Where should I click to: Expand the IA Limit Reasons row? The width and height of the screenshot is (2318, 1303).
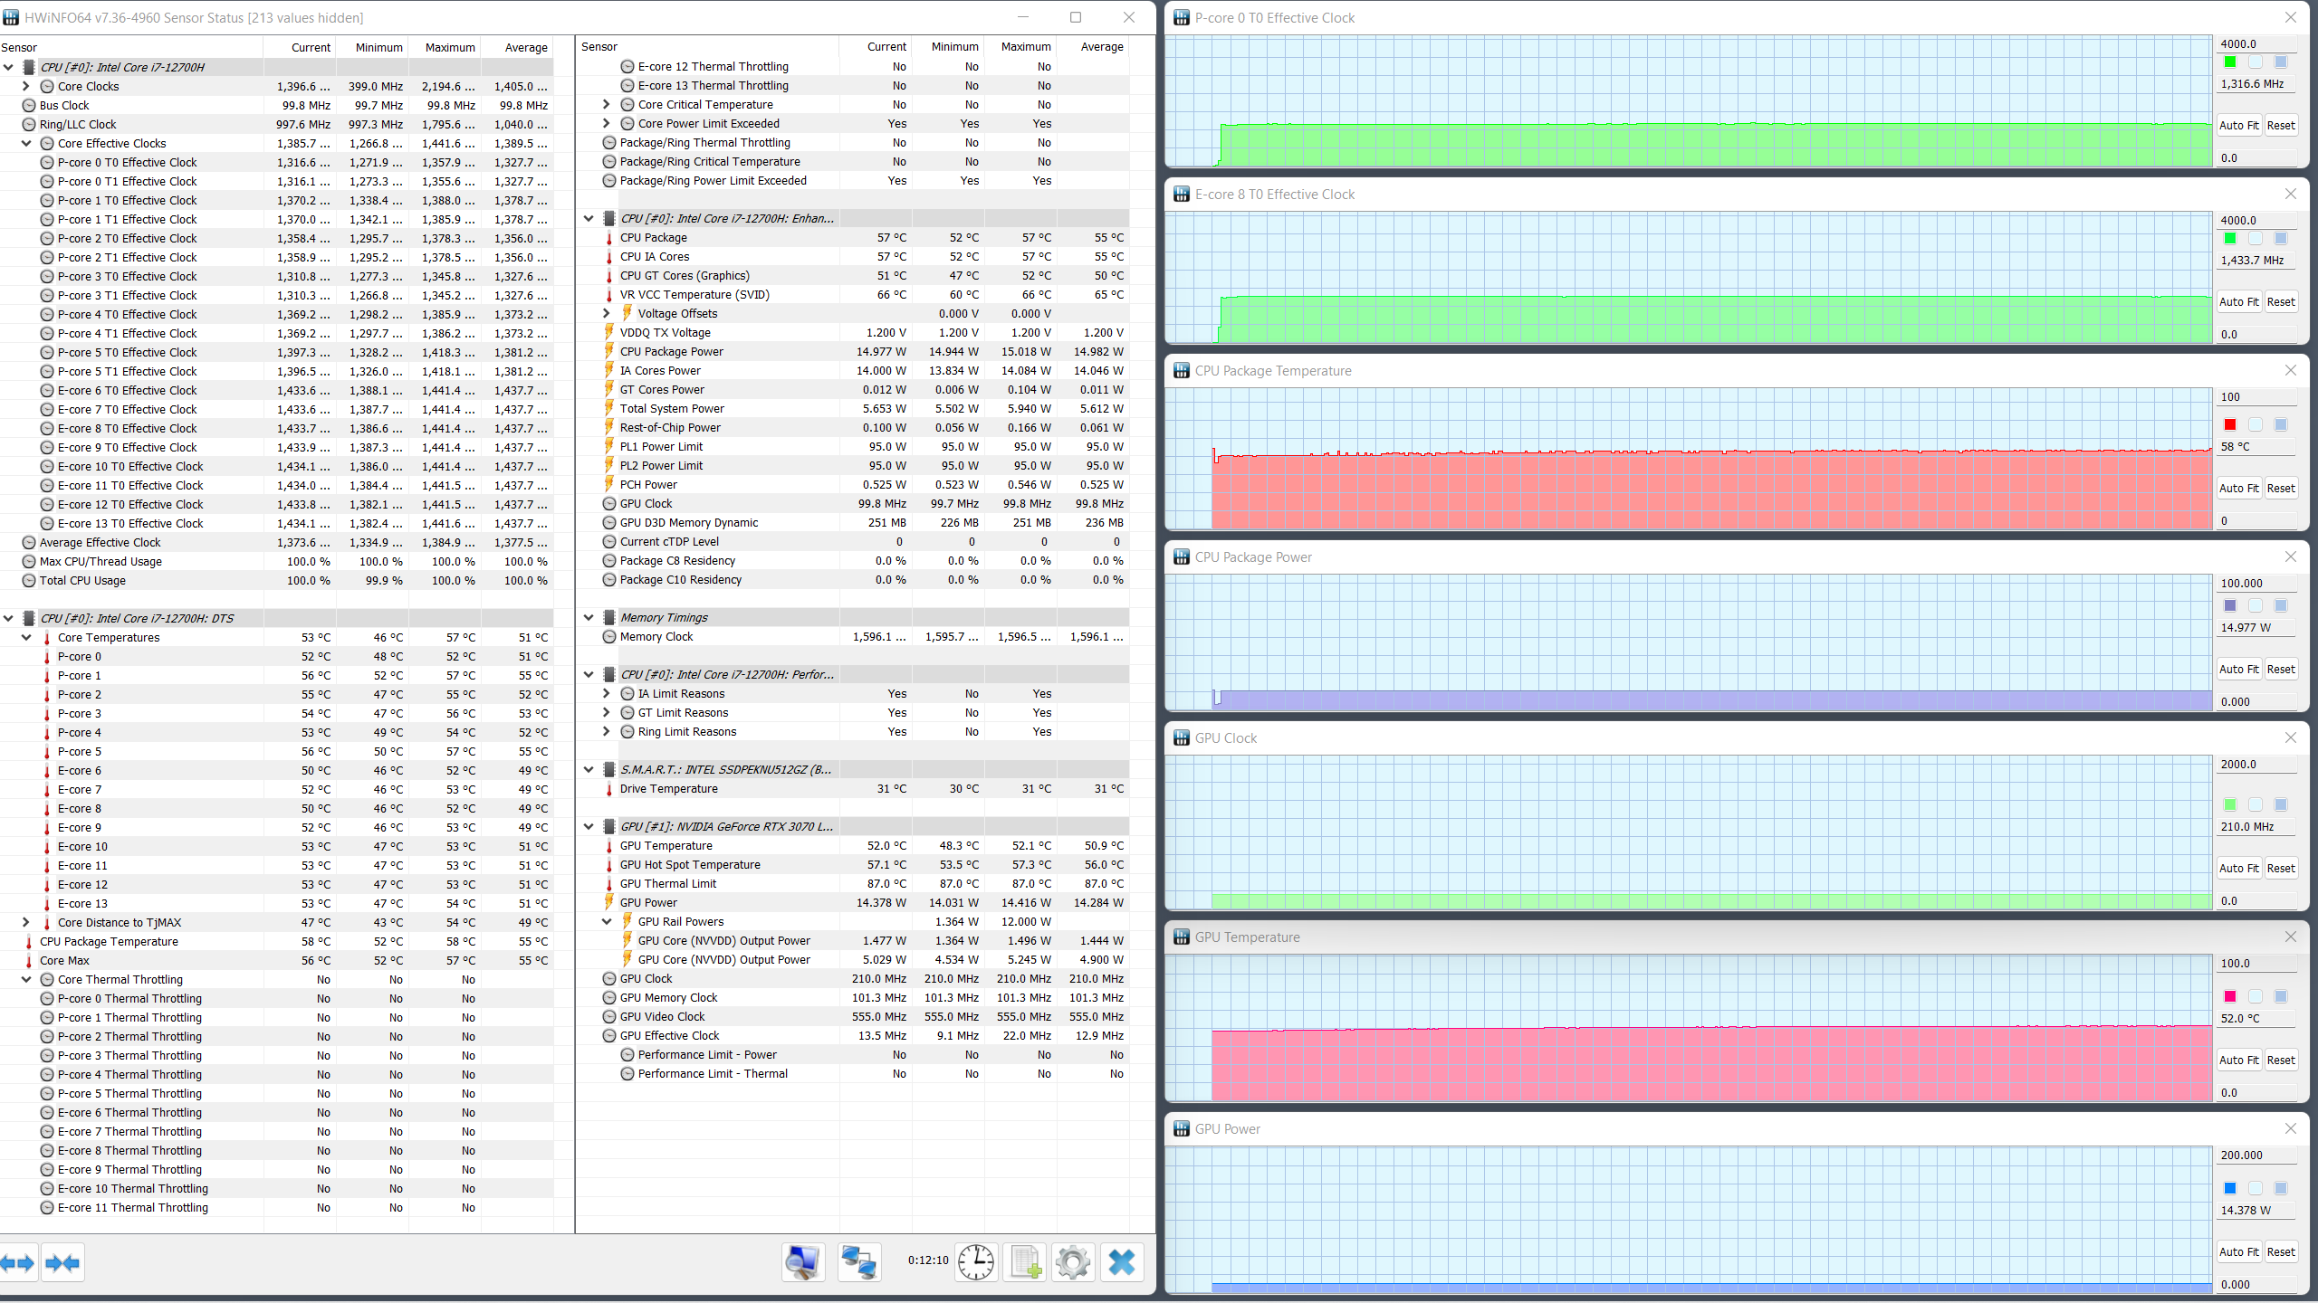tap(606, 693)
